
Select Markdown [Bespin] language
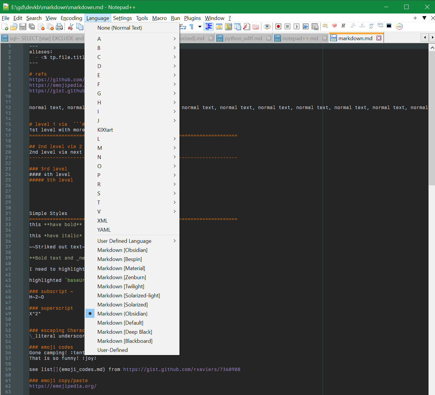(132, 259)
